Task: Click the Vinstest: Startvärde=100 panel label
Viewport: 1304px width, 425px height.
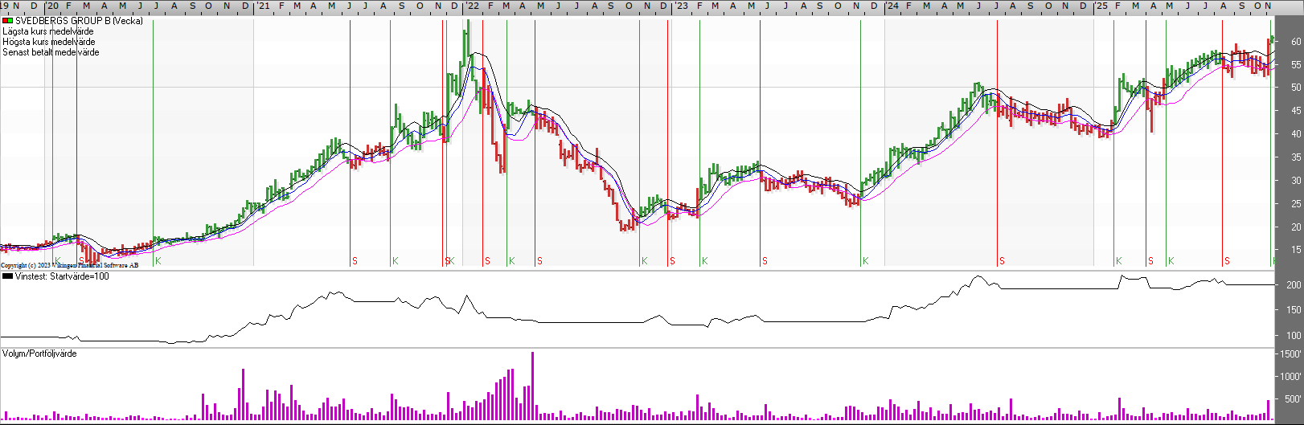Action: click(62, 276)
